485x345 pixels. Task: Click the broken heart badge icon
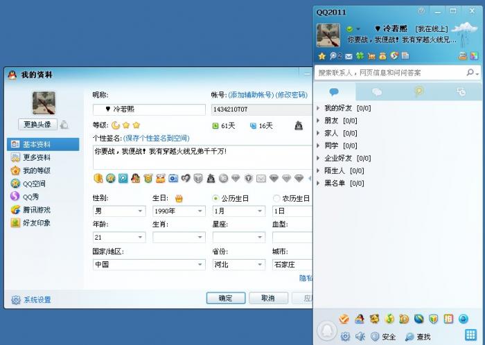coord(186,178)
